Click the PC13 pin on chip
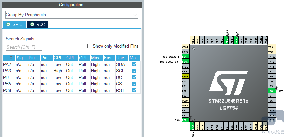287x137 pixels. pyautogui.click(x=185, y=52)
